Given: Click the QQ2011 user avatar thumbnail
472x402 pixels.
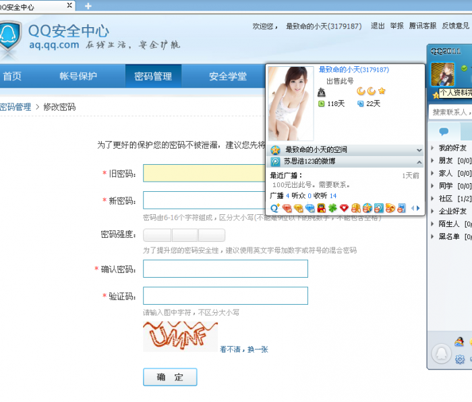Looking at the screenshot, I should [442, 74].
